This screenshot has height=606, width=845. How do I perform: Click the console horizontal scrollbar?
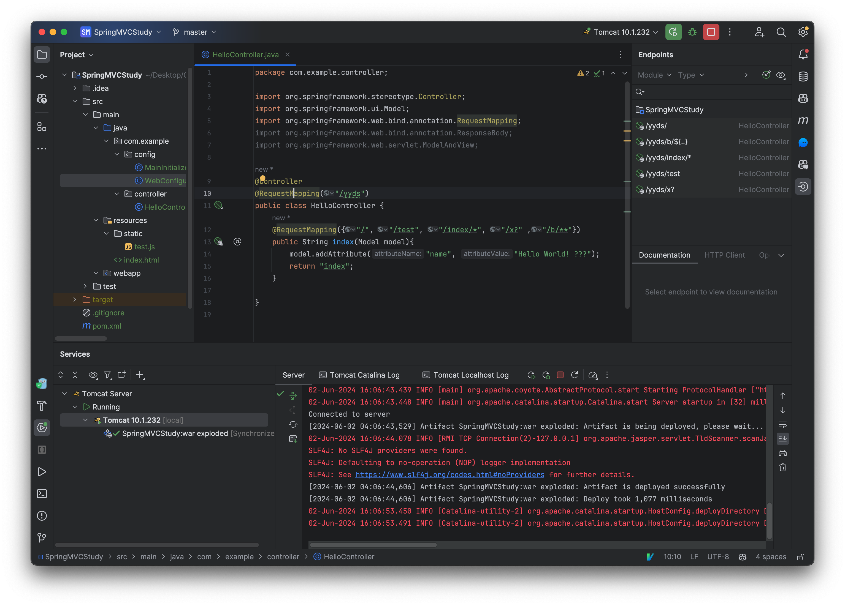coord(373,545)
